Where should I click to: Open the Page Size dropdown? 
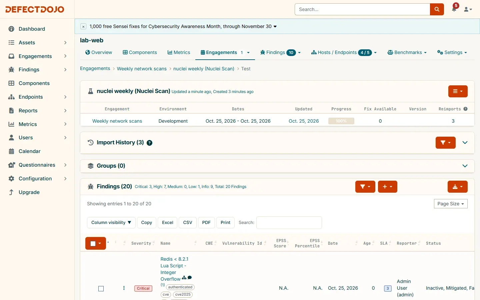451,204
